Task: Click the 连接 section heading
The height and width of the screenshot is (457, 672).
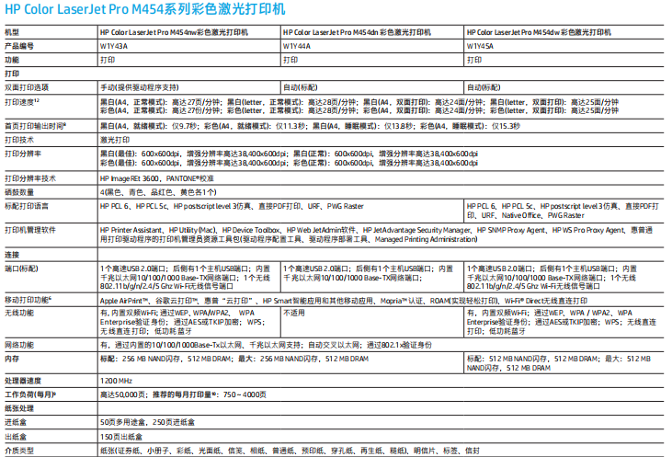Action: click(x=12, y=255)
